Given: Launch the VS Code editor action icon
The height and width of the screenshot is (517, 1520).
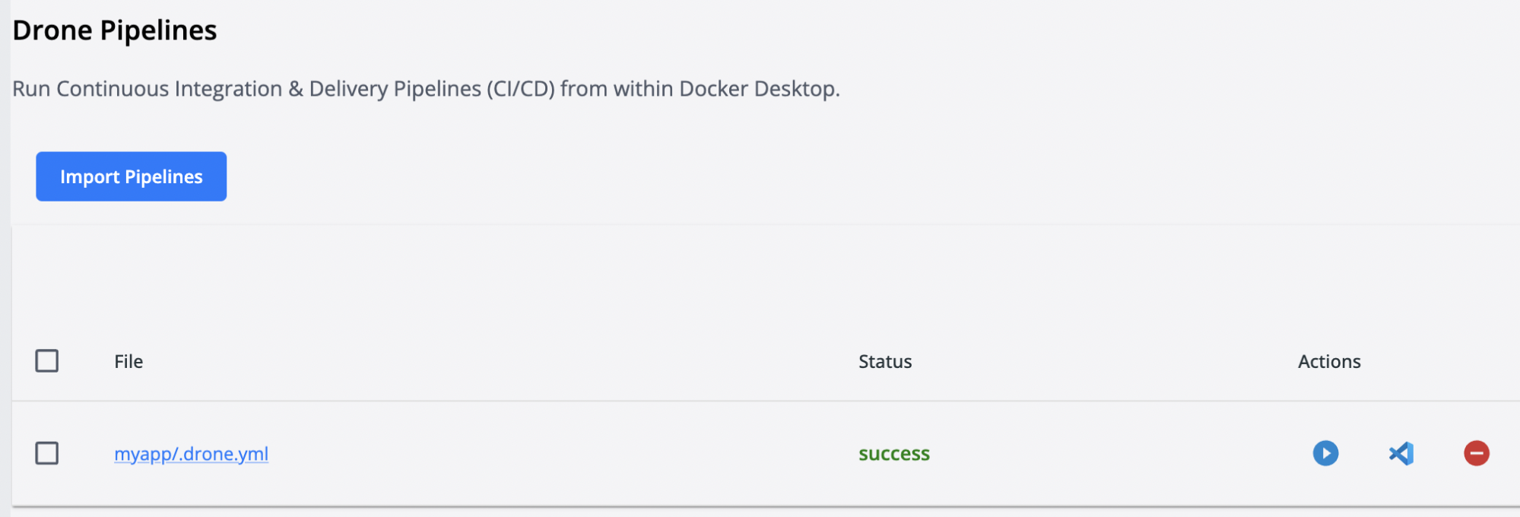Looking at the screenshot, I should [1401, 453].
